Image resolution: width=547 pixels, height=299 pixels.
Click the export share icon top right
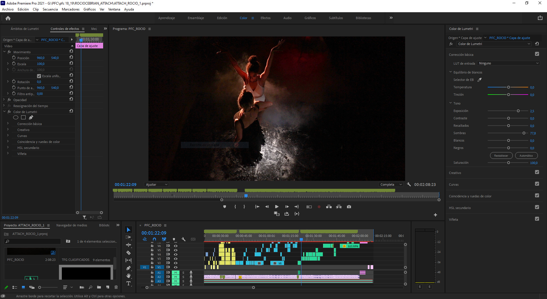[x=540, y=18]
